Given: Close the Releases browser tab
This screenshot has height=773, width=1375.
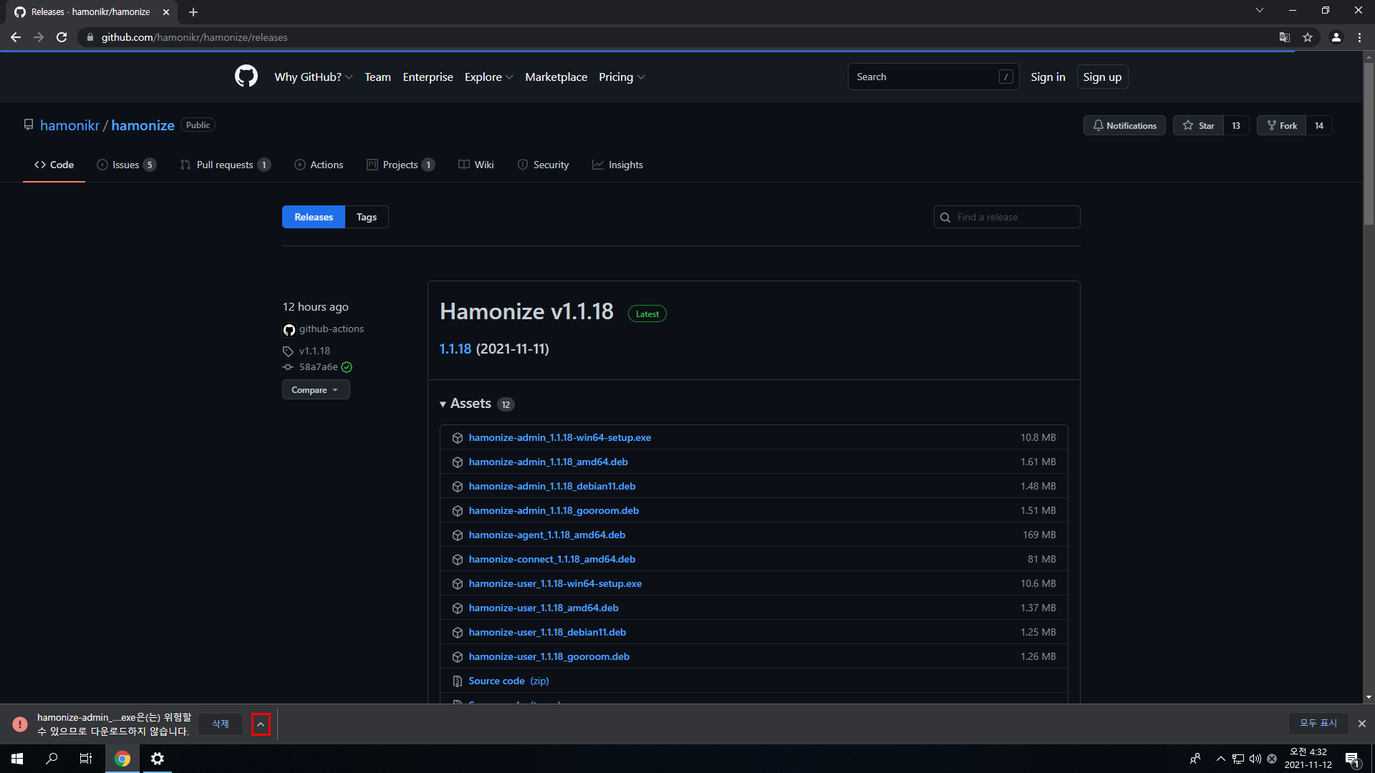Looking at the screenshot, I should click(166, 12).
